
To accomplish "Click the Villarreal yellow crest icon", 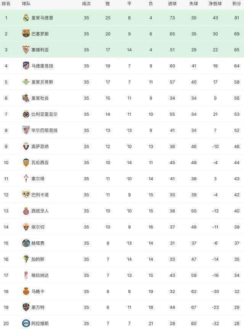I will tap(26, 114).
